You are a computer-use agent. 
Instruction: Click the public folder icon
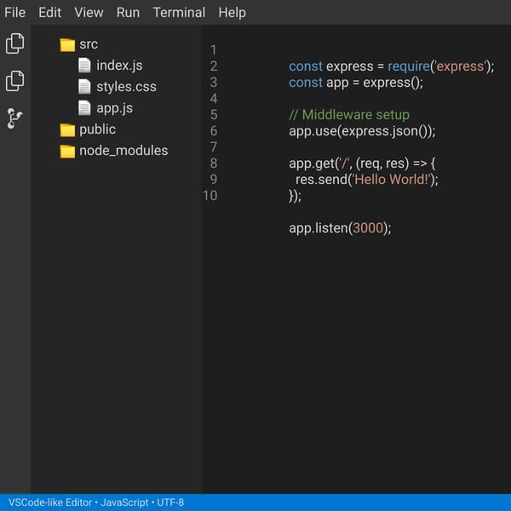point(67,130)
